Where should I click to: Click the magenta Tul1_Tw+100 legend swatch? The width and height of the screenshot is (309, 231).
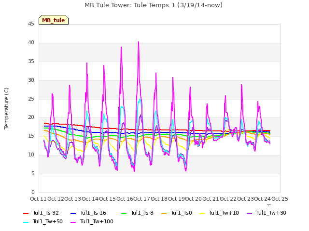pyautogui.click(x=73, y=222)
